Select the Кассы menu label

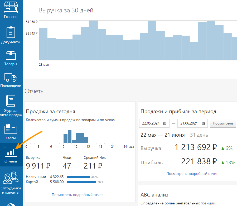(11, 138)
